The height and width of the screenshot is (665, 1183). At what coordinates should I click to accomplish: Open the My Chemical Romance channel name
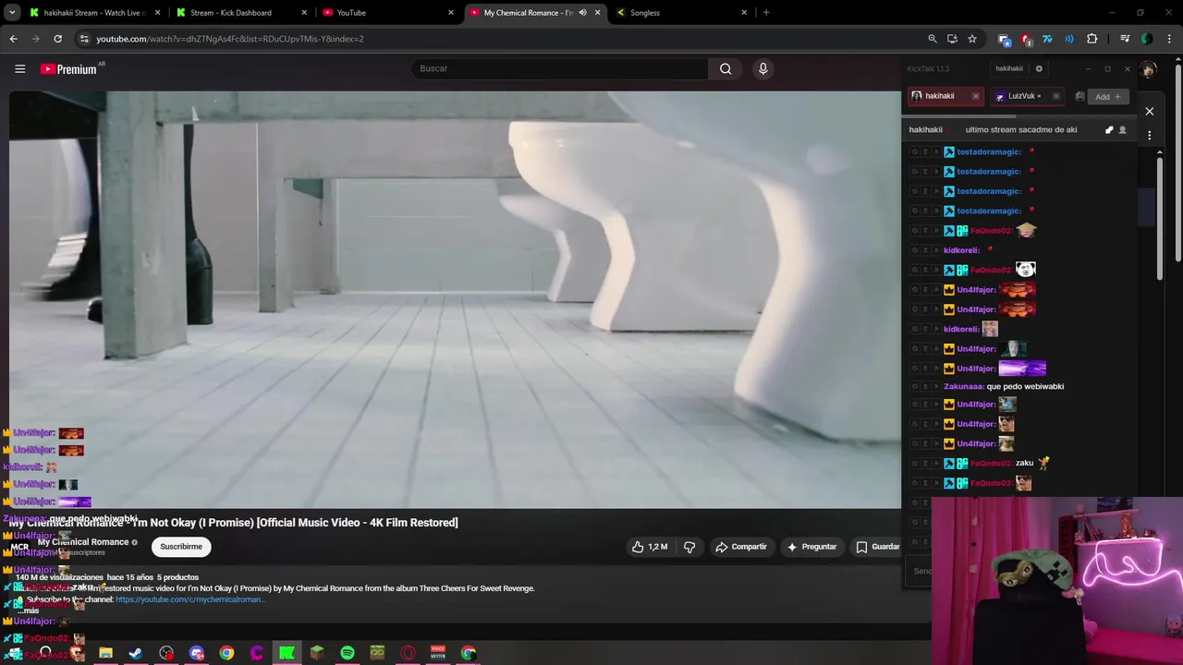[x=83, y=542]
